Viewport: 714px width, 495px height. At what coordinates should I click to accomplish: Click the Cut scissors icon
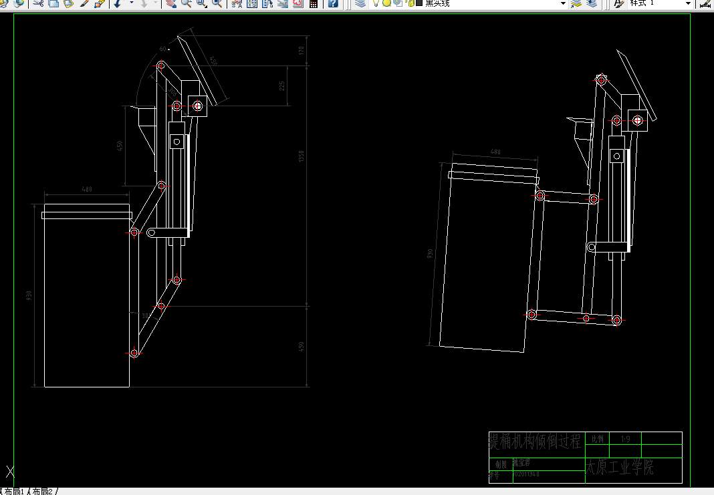tap(38, 3)
